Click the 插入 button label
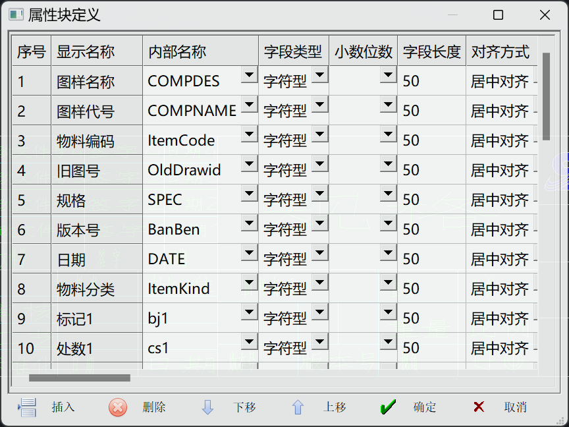Screen dimensions: 569x427 (63, 407)
